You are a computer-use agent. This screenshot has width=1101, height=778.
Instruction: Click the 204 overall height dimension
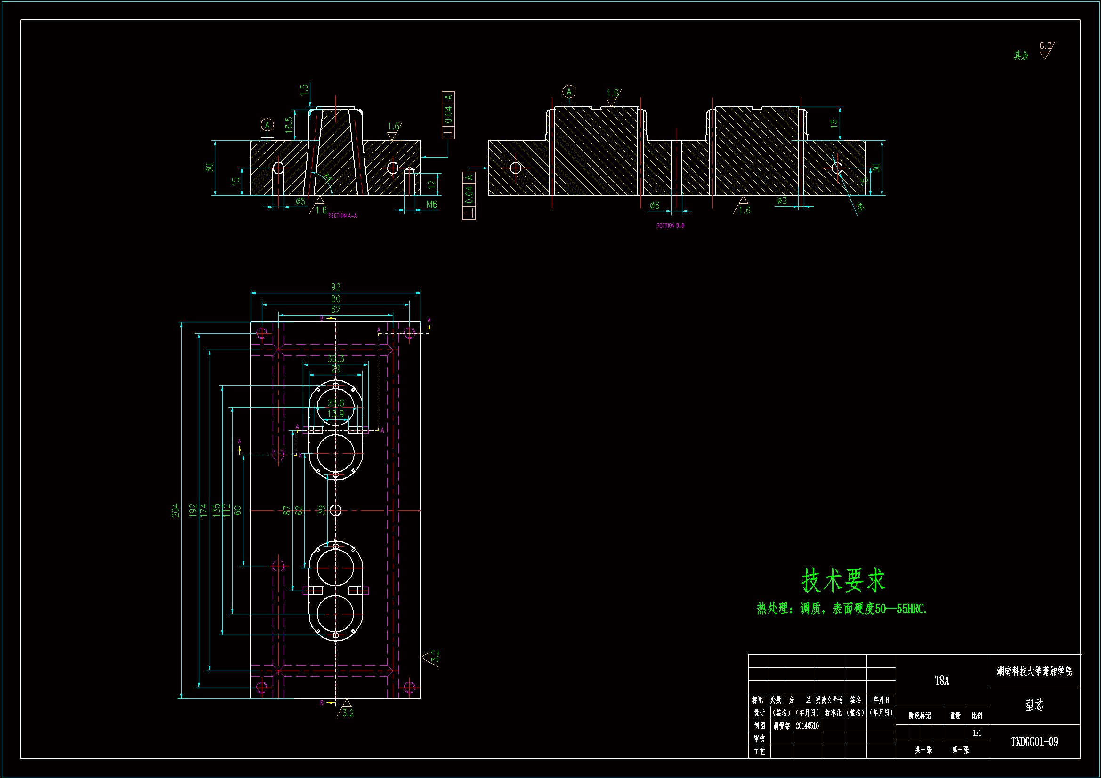click(x=176, y=510)
